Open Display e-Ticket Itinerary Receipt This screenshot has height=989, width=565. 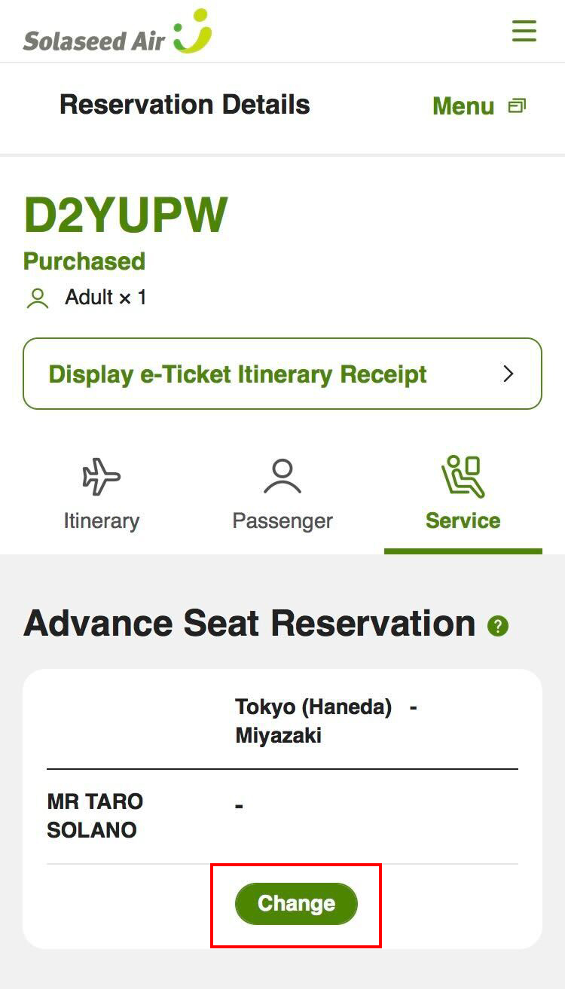coord(238,374)
